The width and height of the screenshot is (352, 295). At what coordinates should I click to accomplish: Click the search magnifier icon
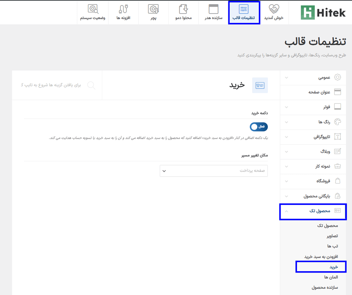point(92,85)
